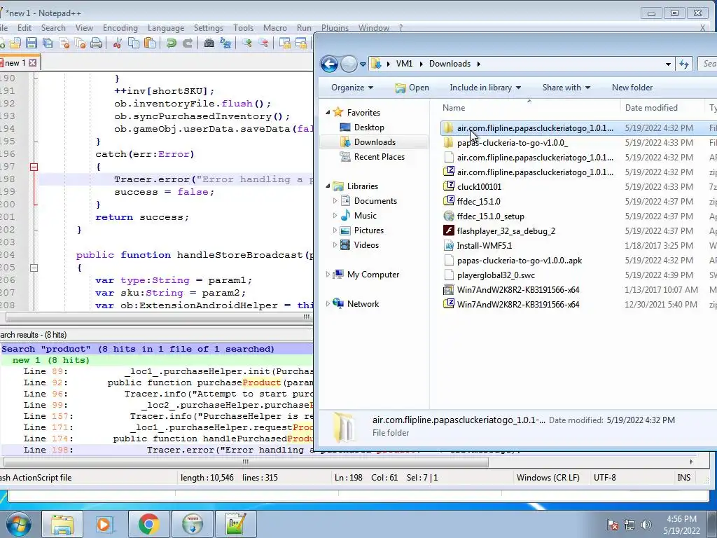Click Windows Start button
717x538 pixels.
click(x=18, y=524)
